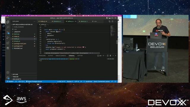Open the OUTPUT panel tab

(x=50, y=56)
